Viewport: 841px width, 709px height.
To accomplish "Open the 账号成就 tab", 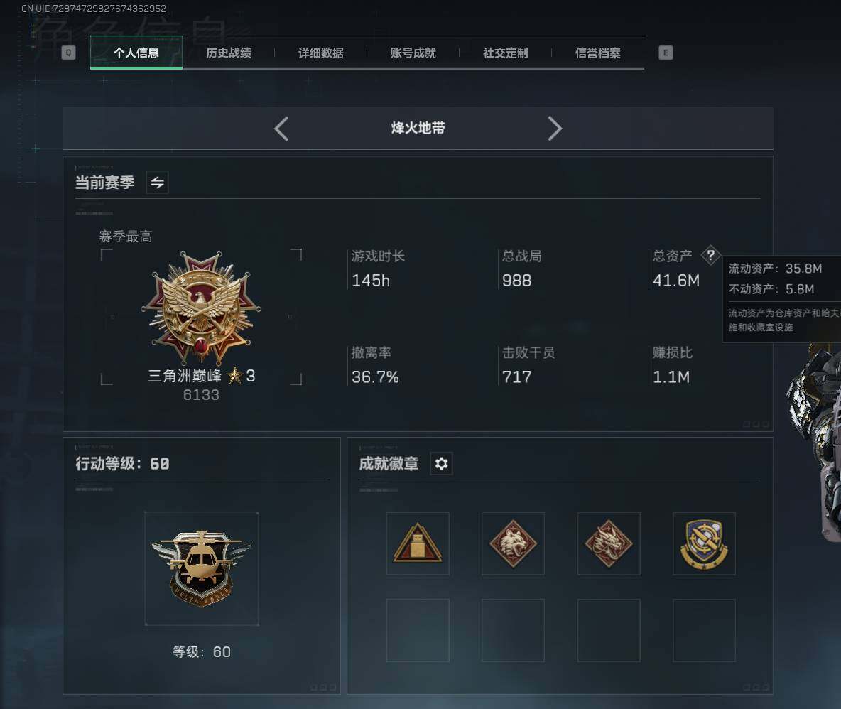I will 413,53.
